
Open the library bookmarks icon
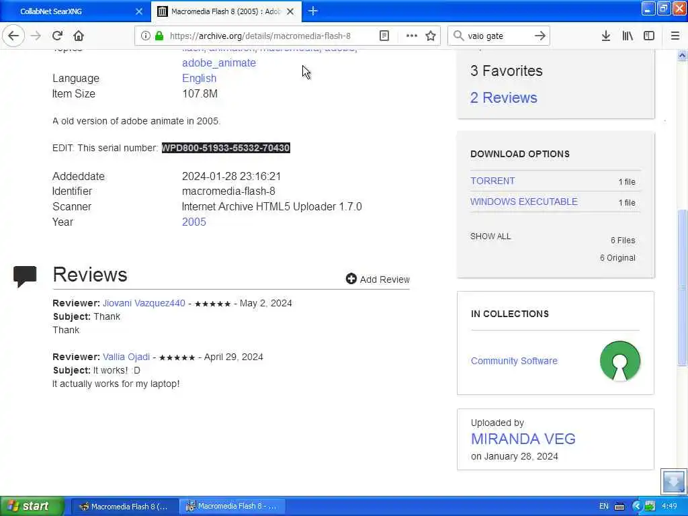628,36
